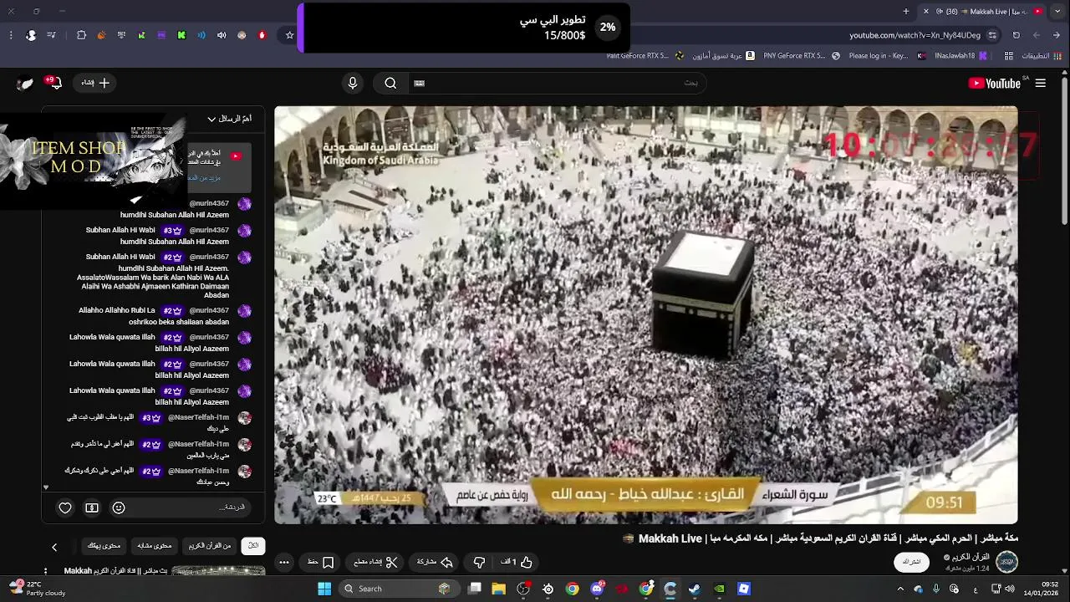1070x602 pixels.
Task: Click the YouTube search magnifier button
Action: click(390, 83)
